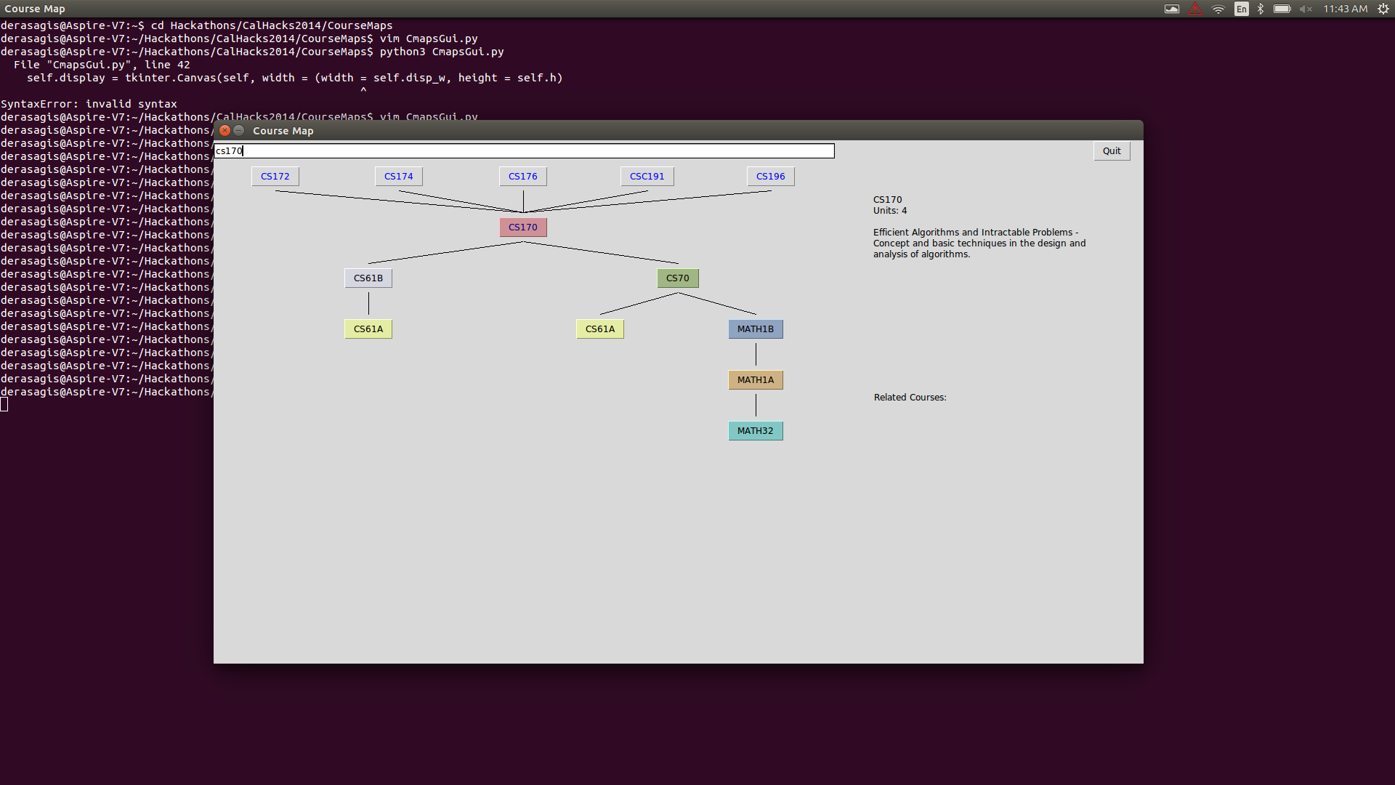Image resolution: width=1395 pixels, height=785 pixels.
Task: Select the tan MATH1A node
Action: (x=755, y=380)
